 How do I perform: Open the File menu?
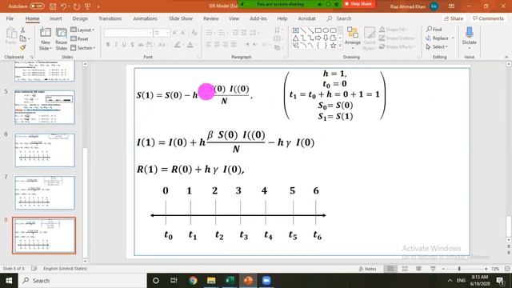(x=10, y=18)
